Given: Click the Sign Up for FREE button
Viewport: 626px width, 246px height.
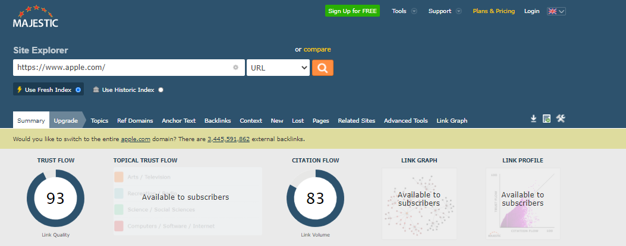Looking at the screenshot, I should click(353, 11).
